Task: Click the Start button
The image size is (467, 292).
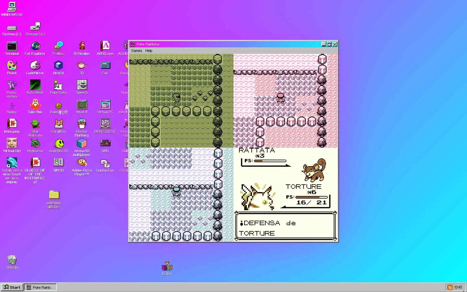Action: click(x=12, y=287)
